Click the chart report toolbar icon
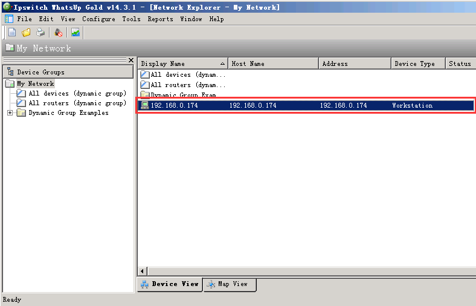 coord(76,33)
